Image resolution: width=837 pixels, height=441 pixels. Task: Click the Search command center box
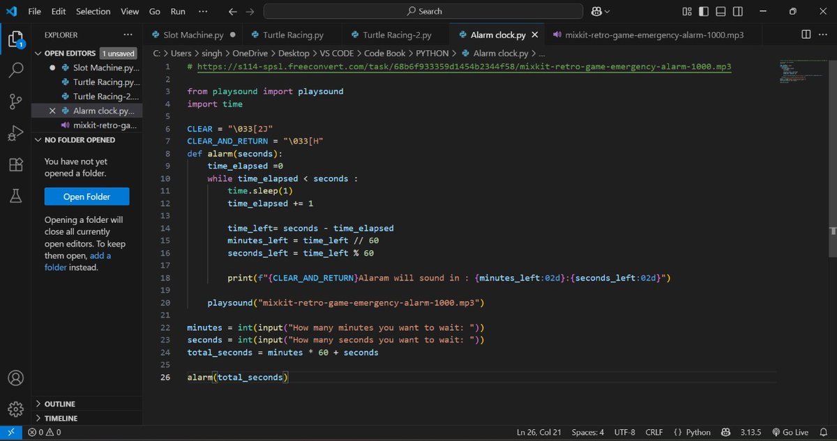(424, 11)
